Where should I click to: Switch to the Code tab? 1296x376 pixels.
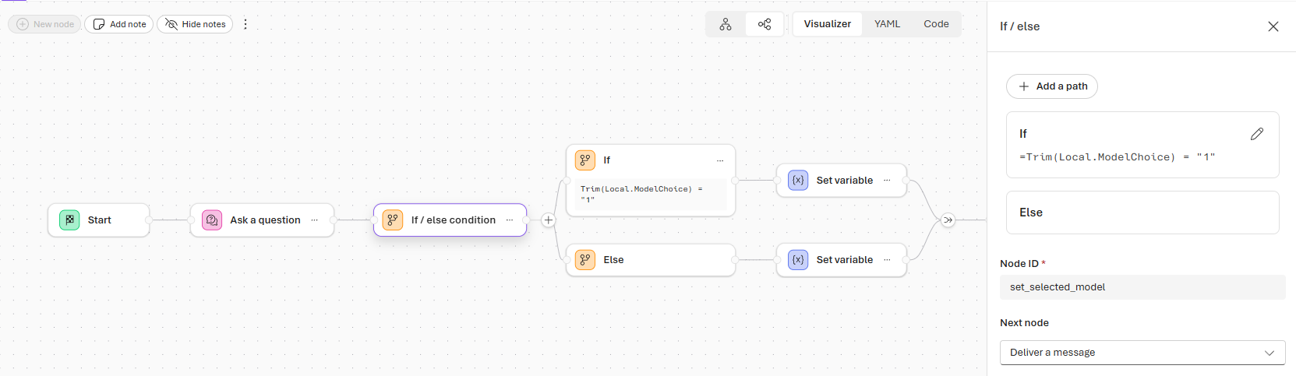point(936,24)
